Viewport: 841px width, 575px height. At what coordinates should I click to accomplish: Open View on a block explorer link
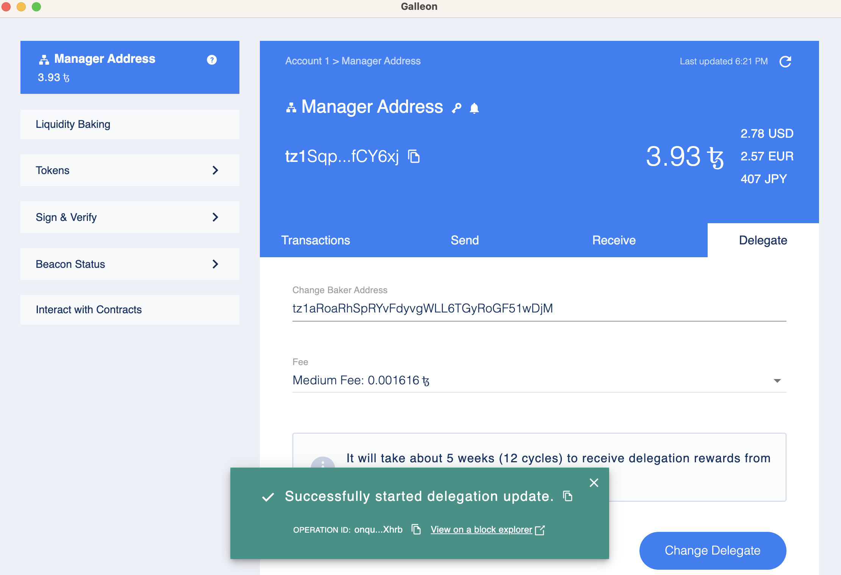click(x=488, y=530)
